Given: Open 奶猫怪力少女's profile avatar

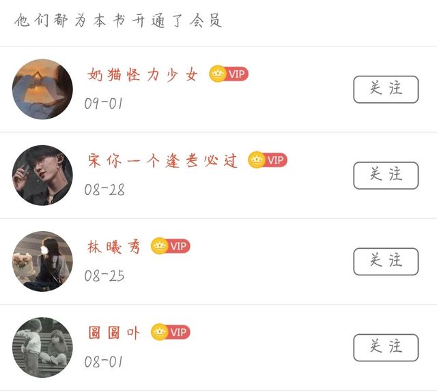Looking at the screenshot, I should (42, 89).
